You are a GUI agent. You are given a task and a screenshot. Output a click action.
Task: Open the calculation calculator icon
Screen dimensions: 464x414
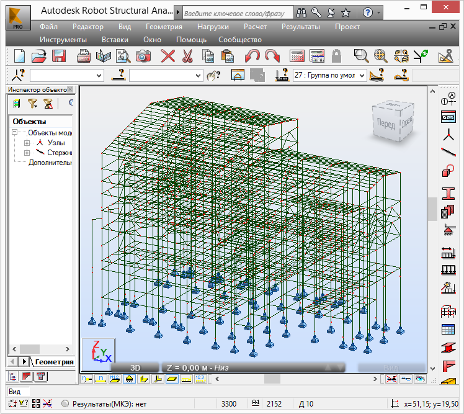(x=297, y=56)
